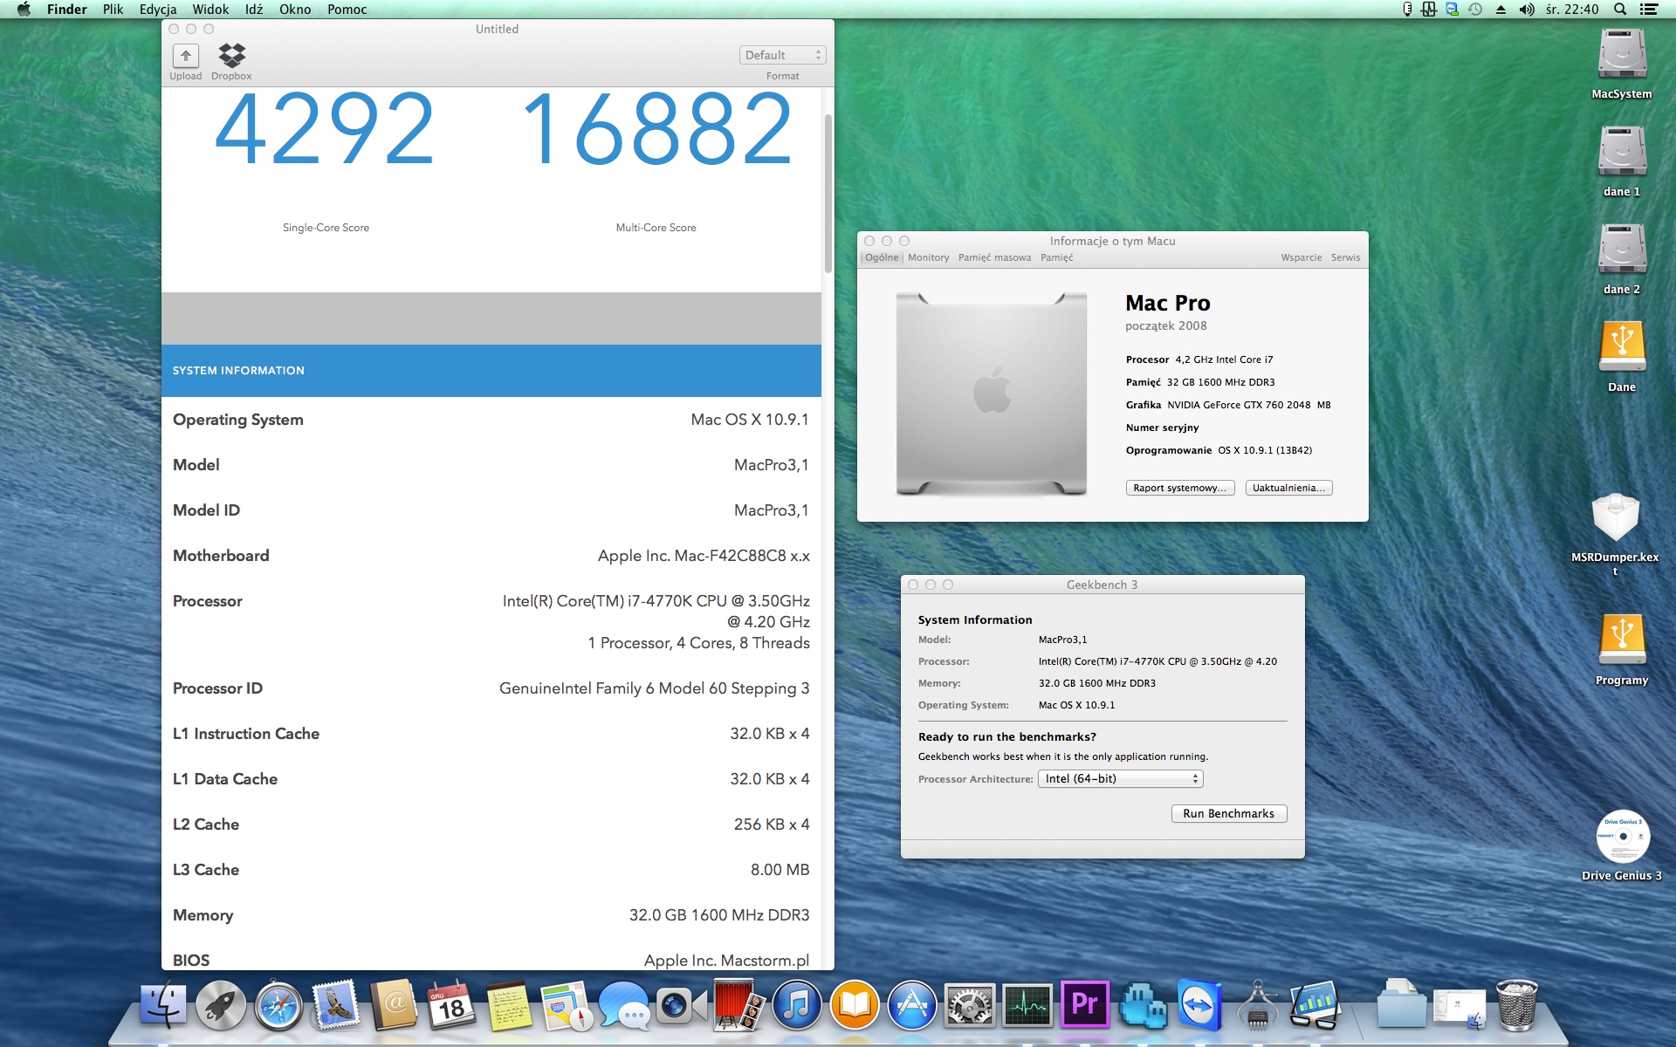Click the volume icon in menu bar
The image size is (1676, 1047).
(1526, 10)
